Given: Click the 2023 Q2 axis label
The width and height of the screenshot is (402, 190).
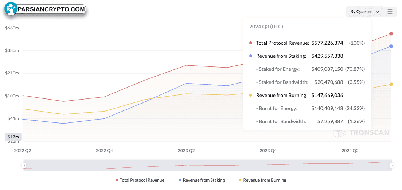Looking at the screenshot, I should pyautogui.click(x=186, y=151).
